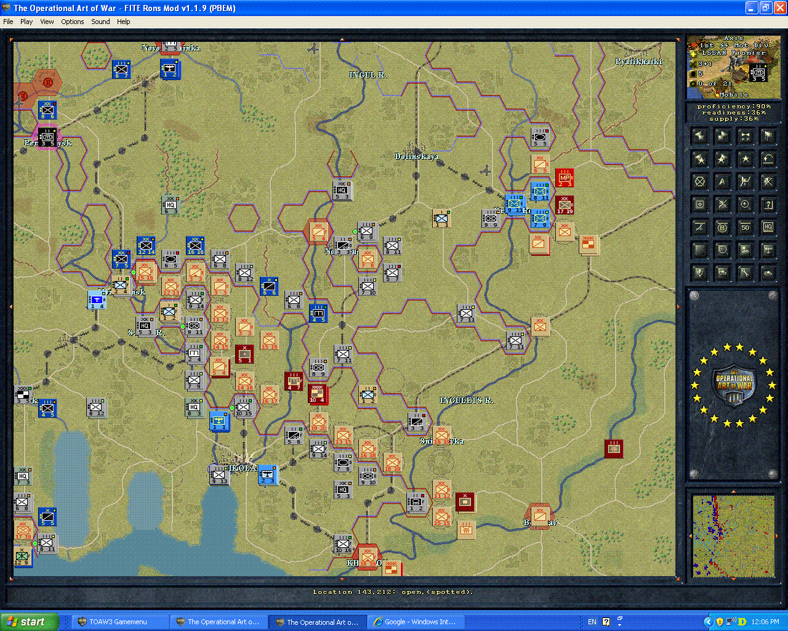This screenshot has height=631, width=788.
Task: Click the readiness:36% readout
Action: coord(734,113)
